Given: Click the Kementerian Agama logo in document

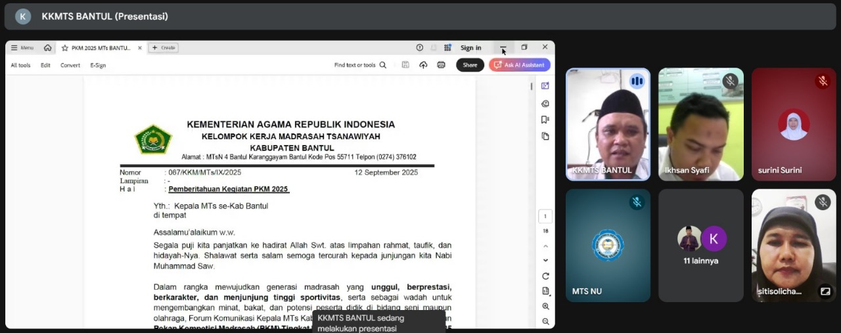Looking at the screenshot, I should click(153, 139).
